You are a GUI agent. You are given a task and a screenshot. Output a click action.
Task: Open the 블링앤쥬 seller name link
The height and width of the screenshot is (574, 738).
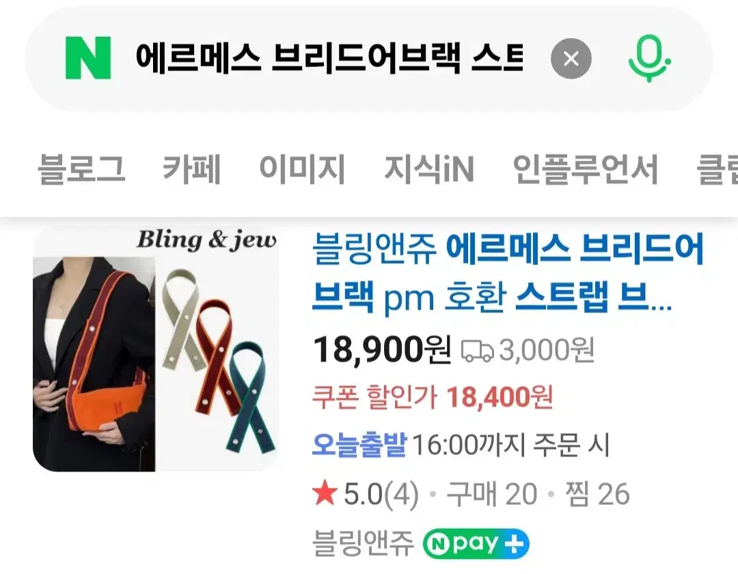click(363, 543)
